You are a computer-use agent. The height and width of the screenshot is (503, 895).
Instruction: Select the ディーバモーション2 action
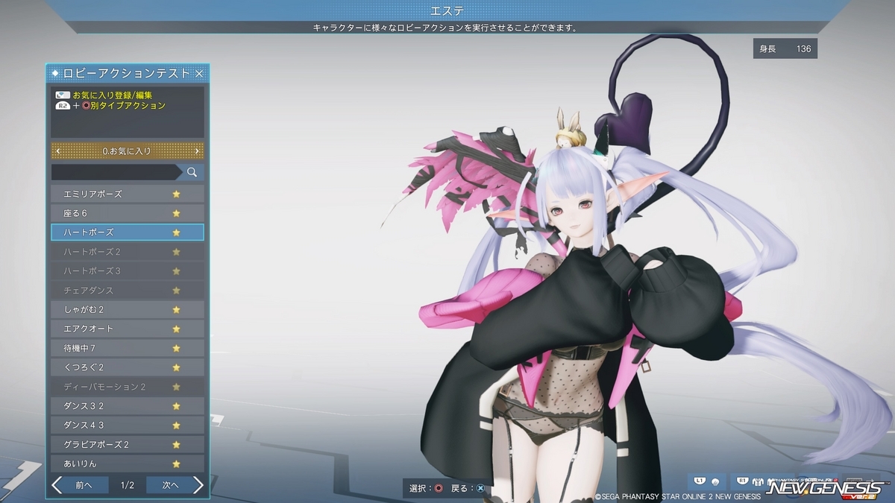[x=128, y=387]
